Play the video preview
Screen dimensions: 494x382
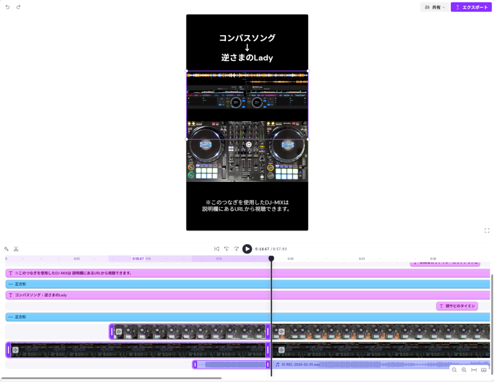[x=247, y=249]
